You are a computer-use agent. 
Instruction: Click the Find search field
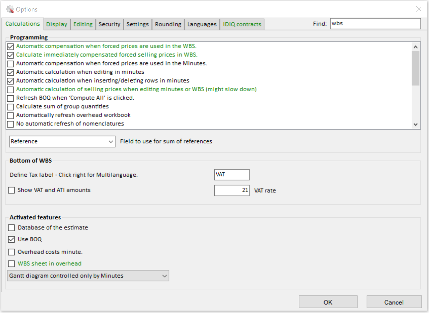[375, 24]
